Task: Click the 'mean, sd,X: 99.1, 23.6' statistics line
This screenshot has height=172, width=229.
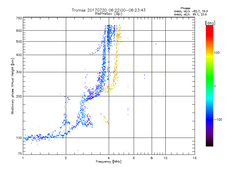Action: [x=190, y=14]
